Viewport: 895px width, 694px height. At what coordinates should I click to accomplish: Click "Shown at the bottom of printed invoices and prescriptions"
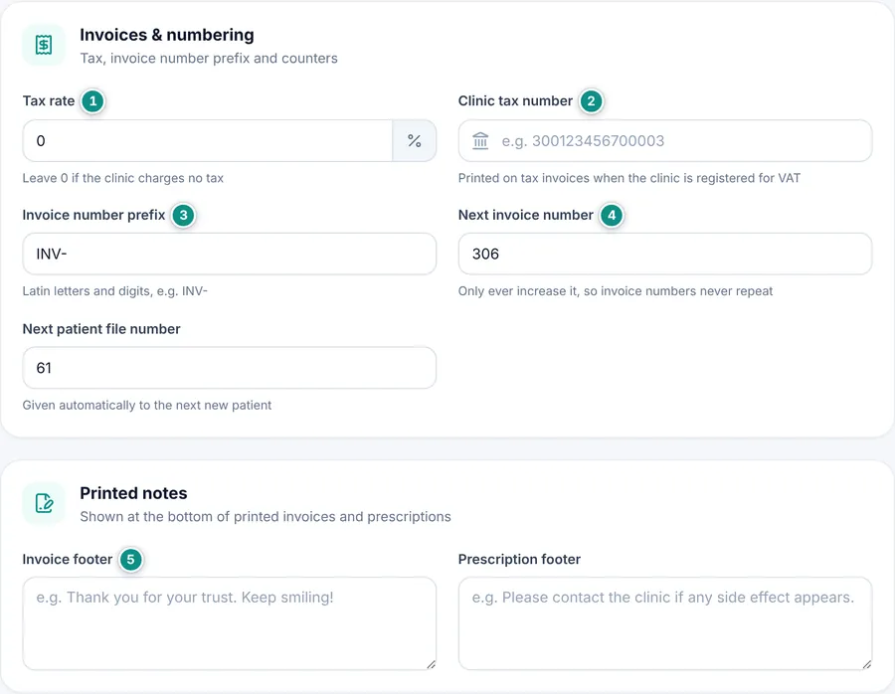266,516
